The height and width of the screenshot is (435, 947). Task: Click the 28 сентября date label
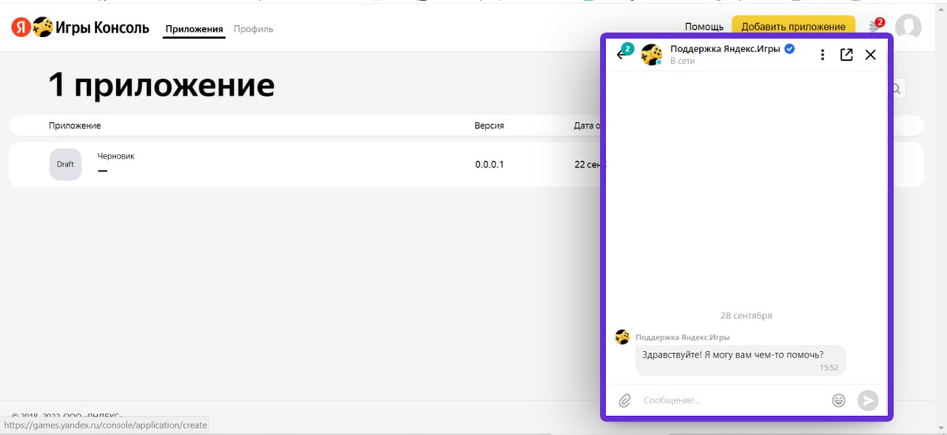tap(746, 315)
